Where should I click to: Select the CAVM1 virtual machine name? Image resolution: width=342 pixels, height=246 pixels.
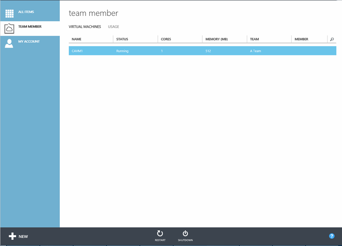(x=77, y=51)
